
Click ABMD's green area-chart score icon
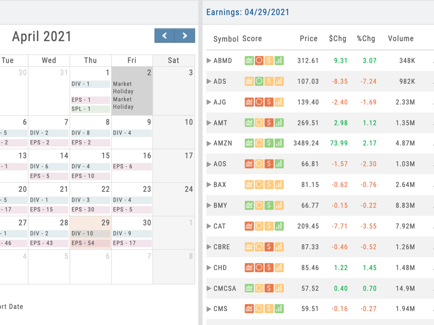pos(249,61)
